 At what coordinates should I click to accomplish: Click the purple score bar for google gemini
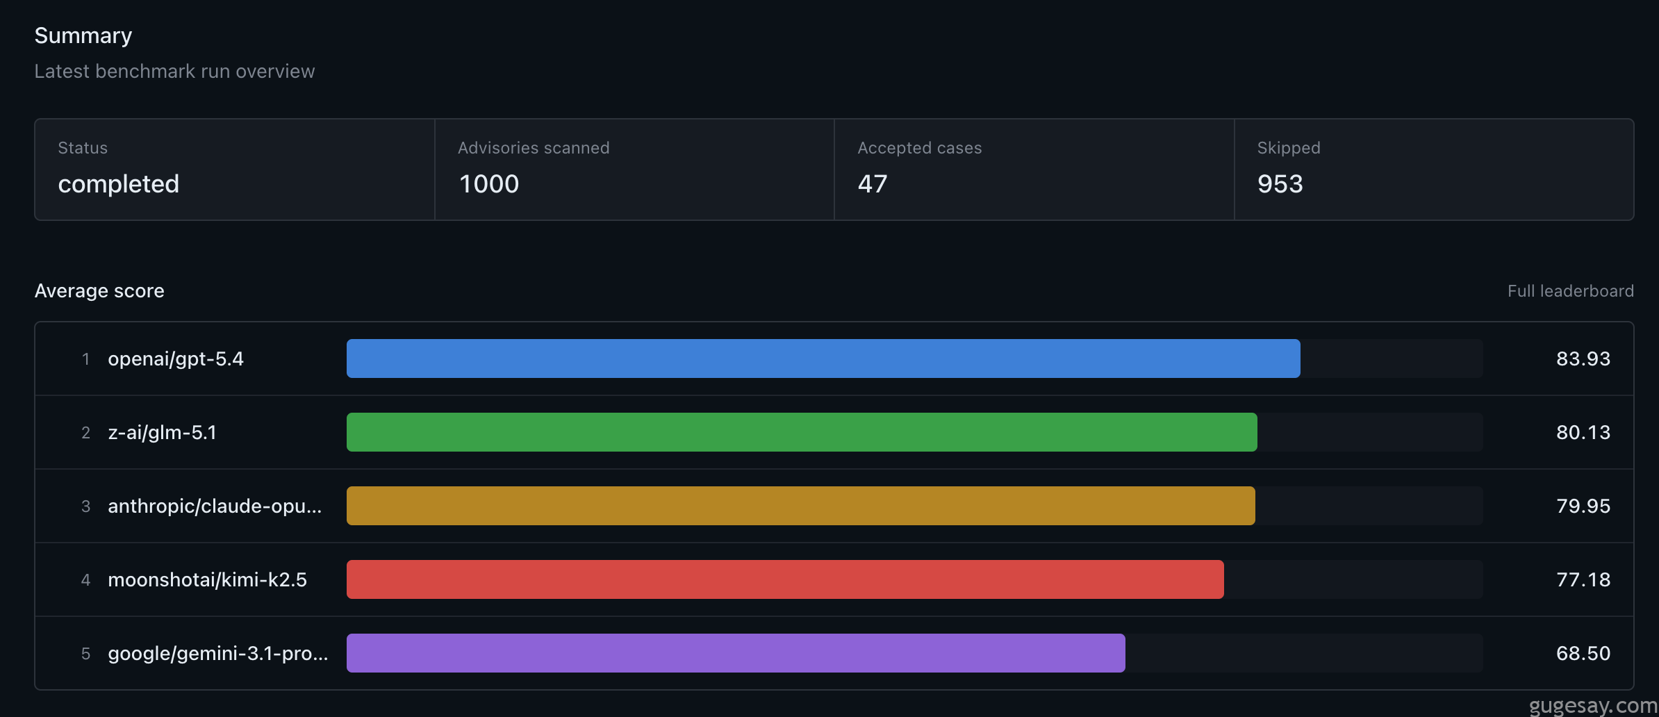(735, 653)
